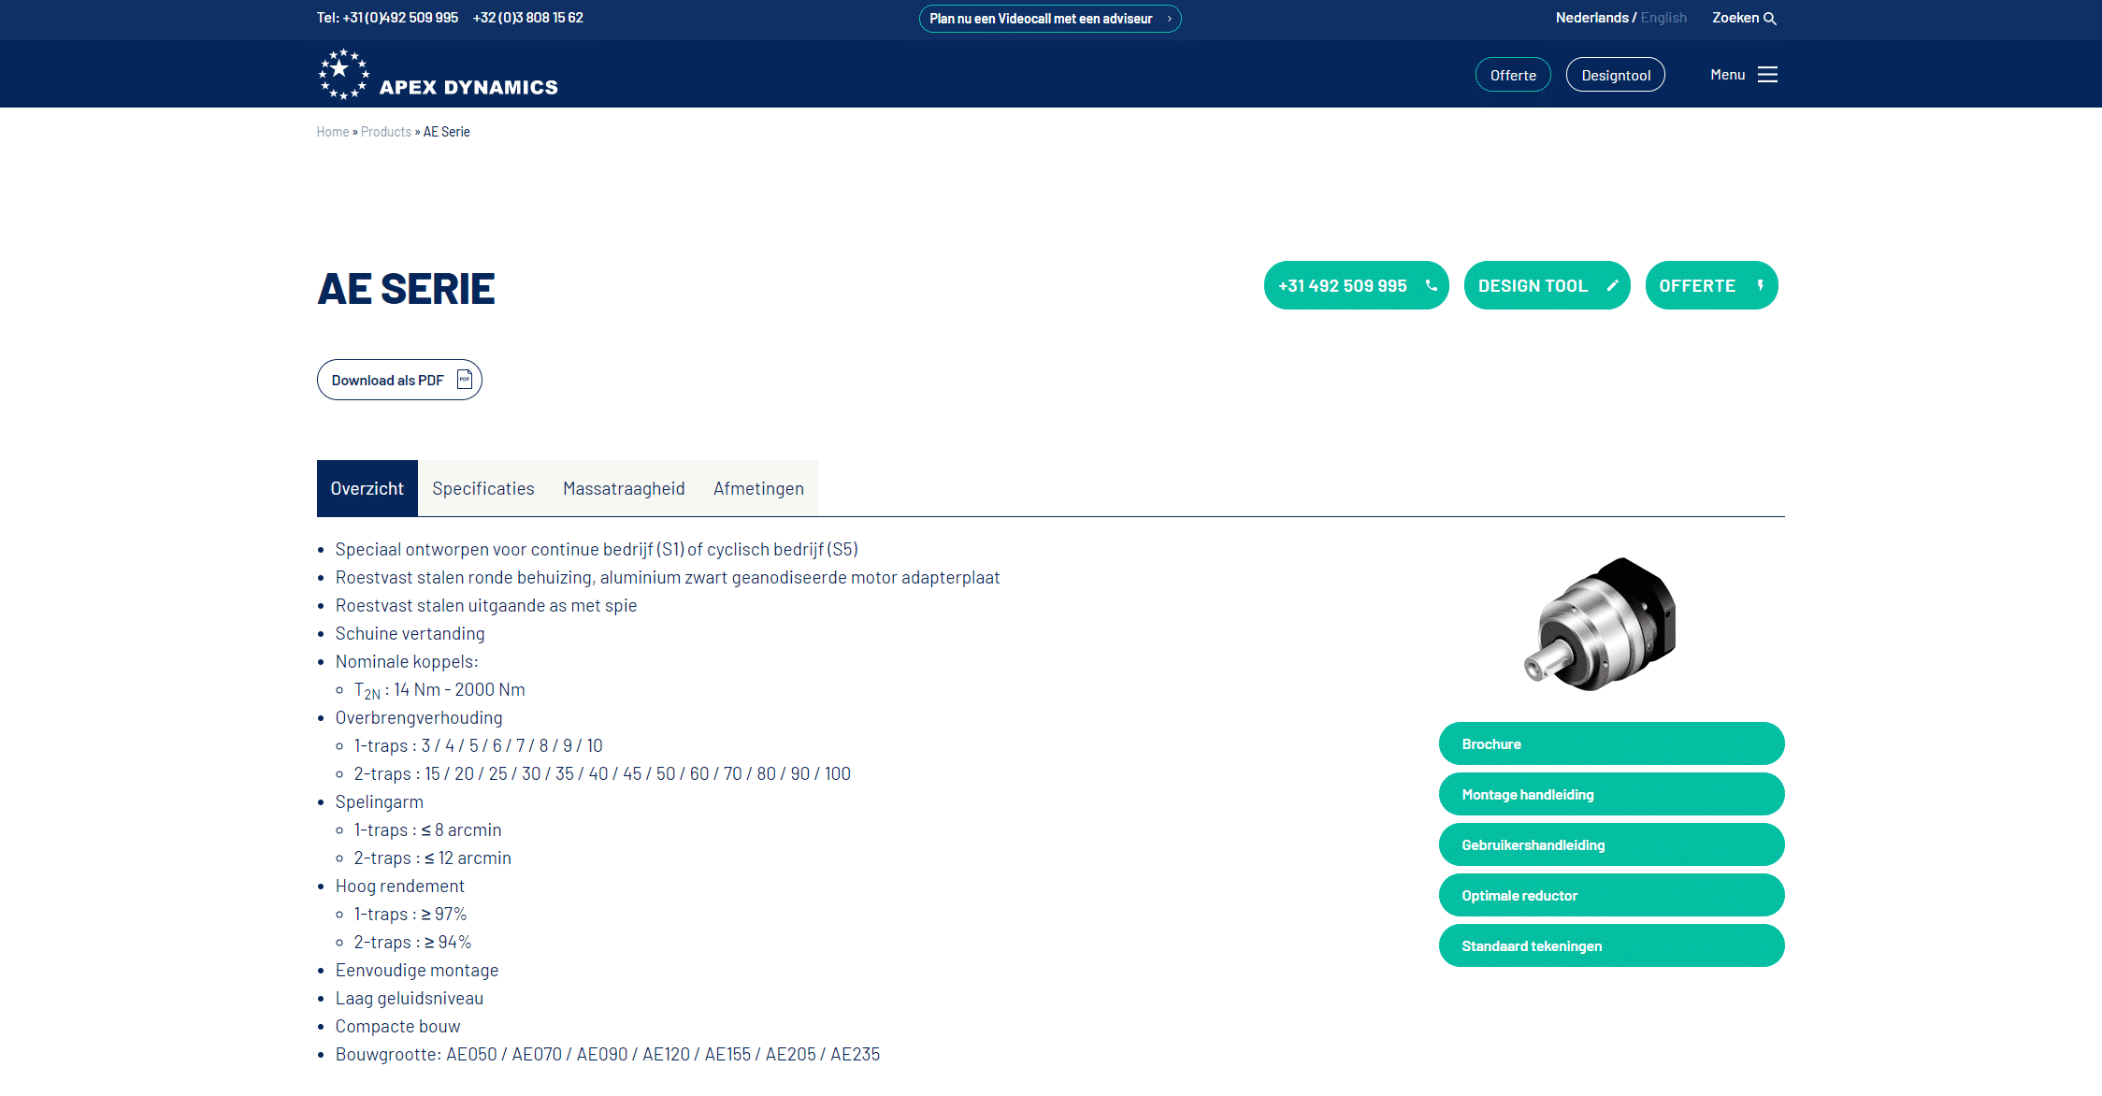Click the 'Nominale koppels:' list item
The width and height of the screenshot is (2102, 1096).
(407, 661)
